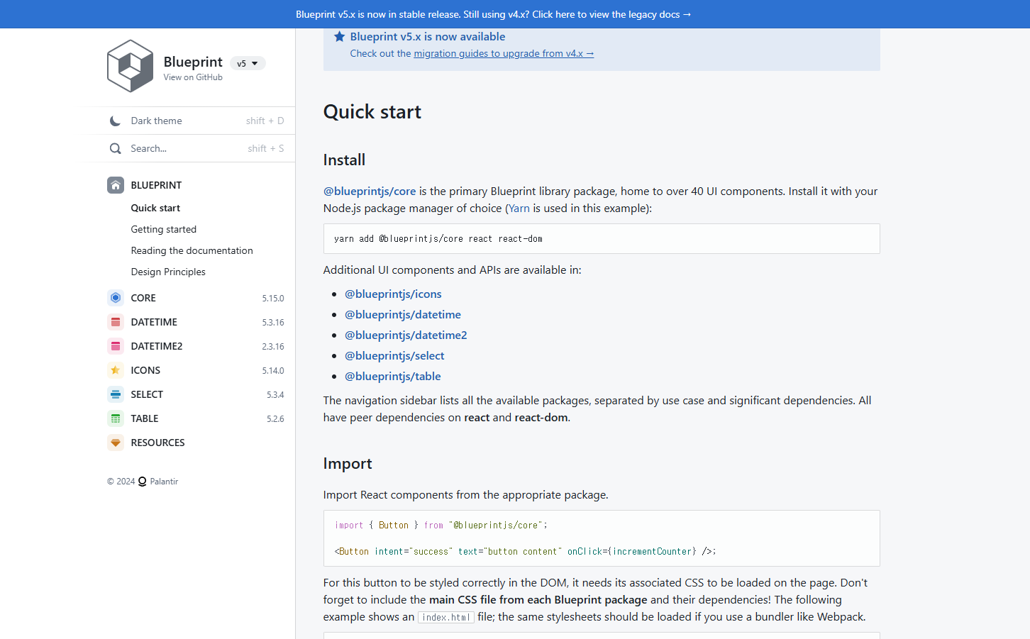The width and height of the screenshot is (1030, 639).
Task: Follow the @blueprintjs/core link
Action: tap(370, 191)
